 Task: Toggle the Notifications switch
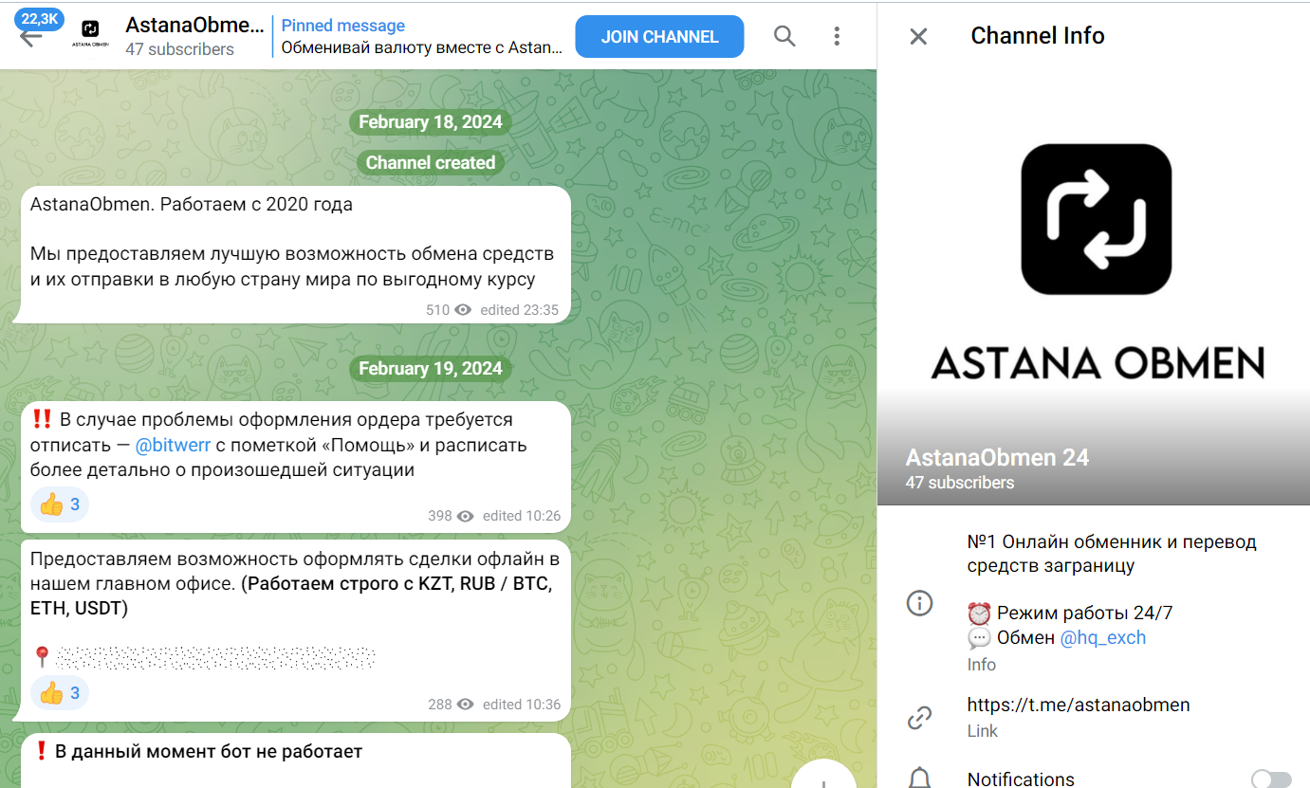click(x=1271, y=779)
